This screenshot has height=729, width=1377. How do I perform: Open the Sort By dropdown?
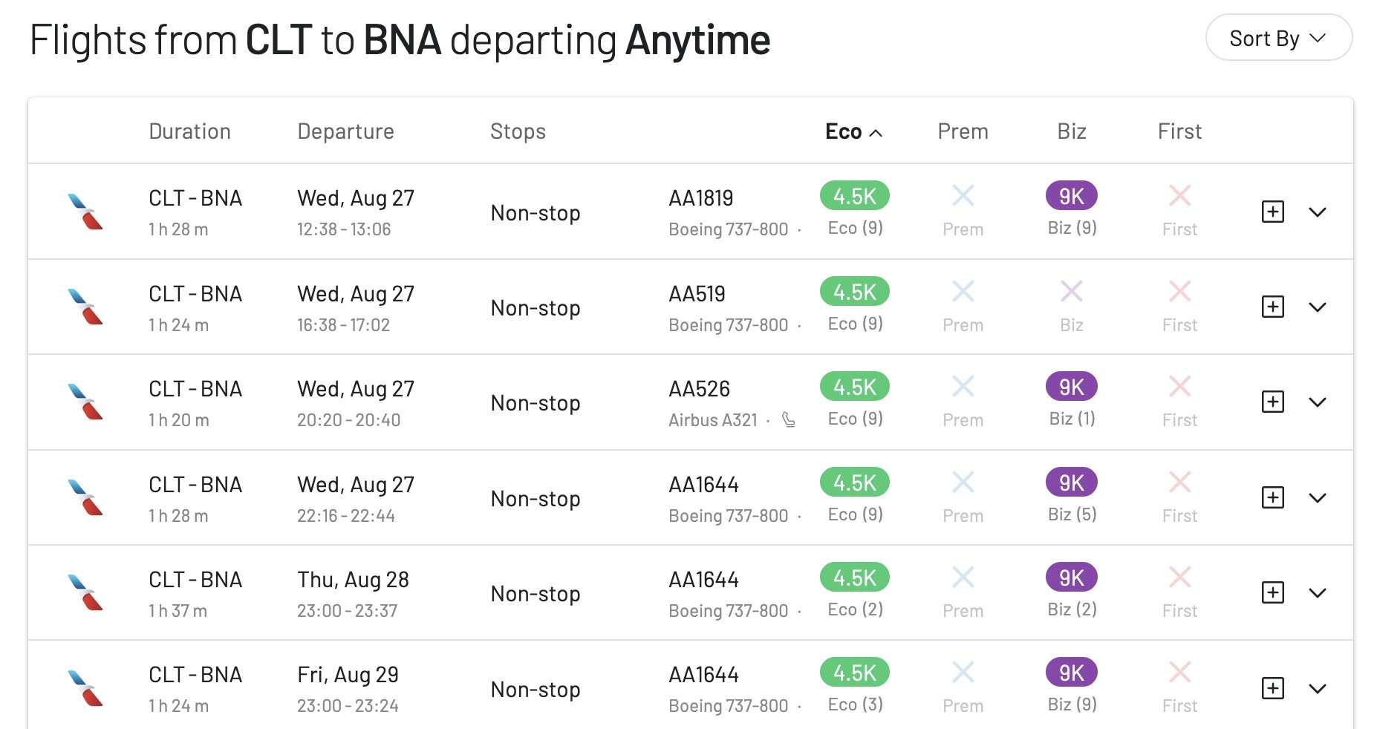click(x=1278, y=38)
